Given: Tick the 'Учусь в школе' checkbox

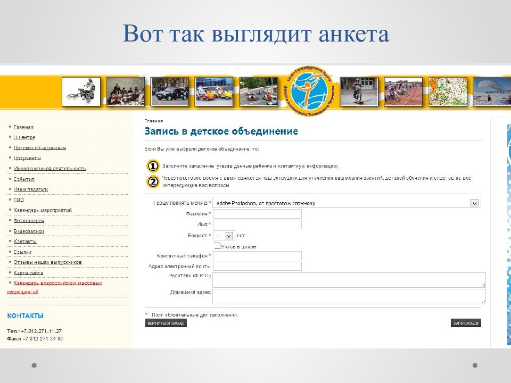Looking at the screenshot, I should tap(217, 246).
